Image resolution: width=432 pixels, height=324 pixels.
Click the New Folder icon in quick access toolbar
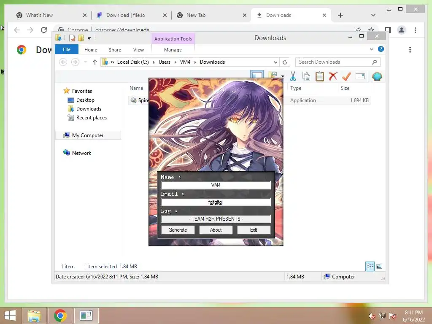81,38
